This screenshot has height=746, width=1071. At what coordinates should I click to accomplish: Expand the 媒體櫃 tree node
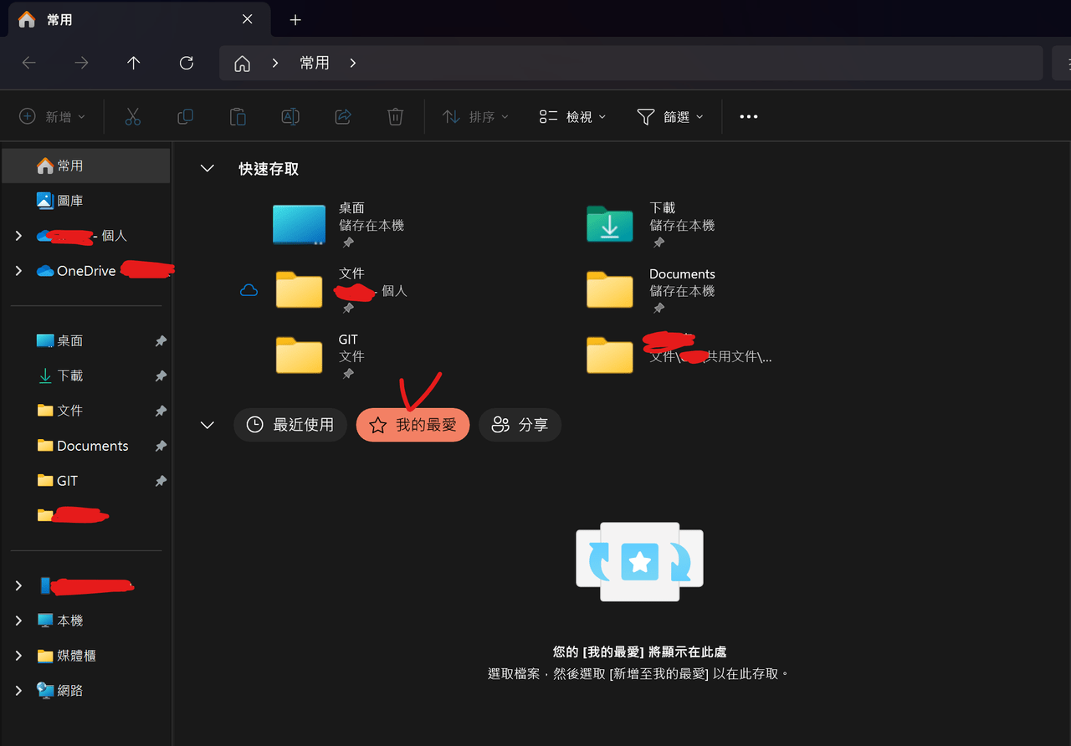(x=18, y=656)
